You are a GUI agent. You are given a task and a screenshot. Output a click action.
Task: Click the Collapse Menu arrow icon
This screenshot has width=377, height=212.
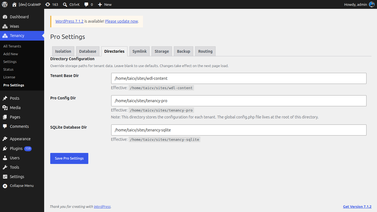click(x=5, y=186)
